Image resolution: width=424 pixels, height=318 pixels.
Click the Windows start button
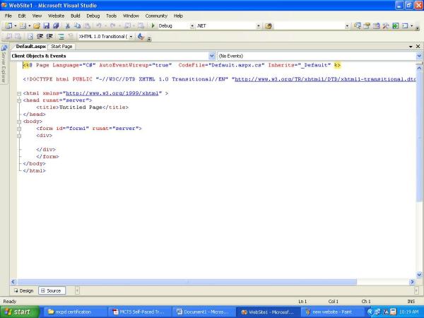point(20,312)
